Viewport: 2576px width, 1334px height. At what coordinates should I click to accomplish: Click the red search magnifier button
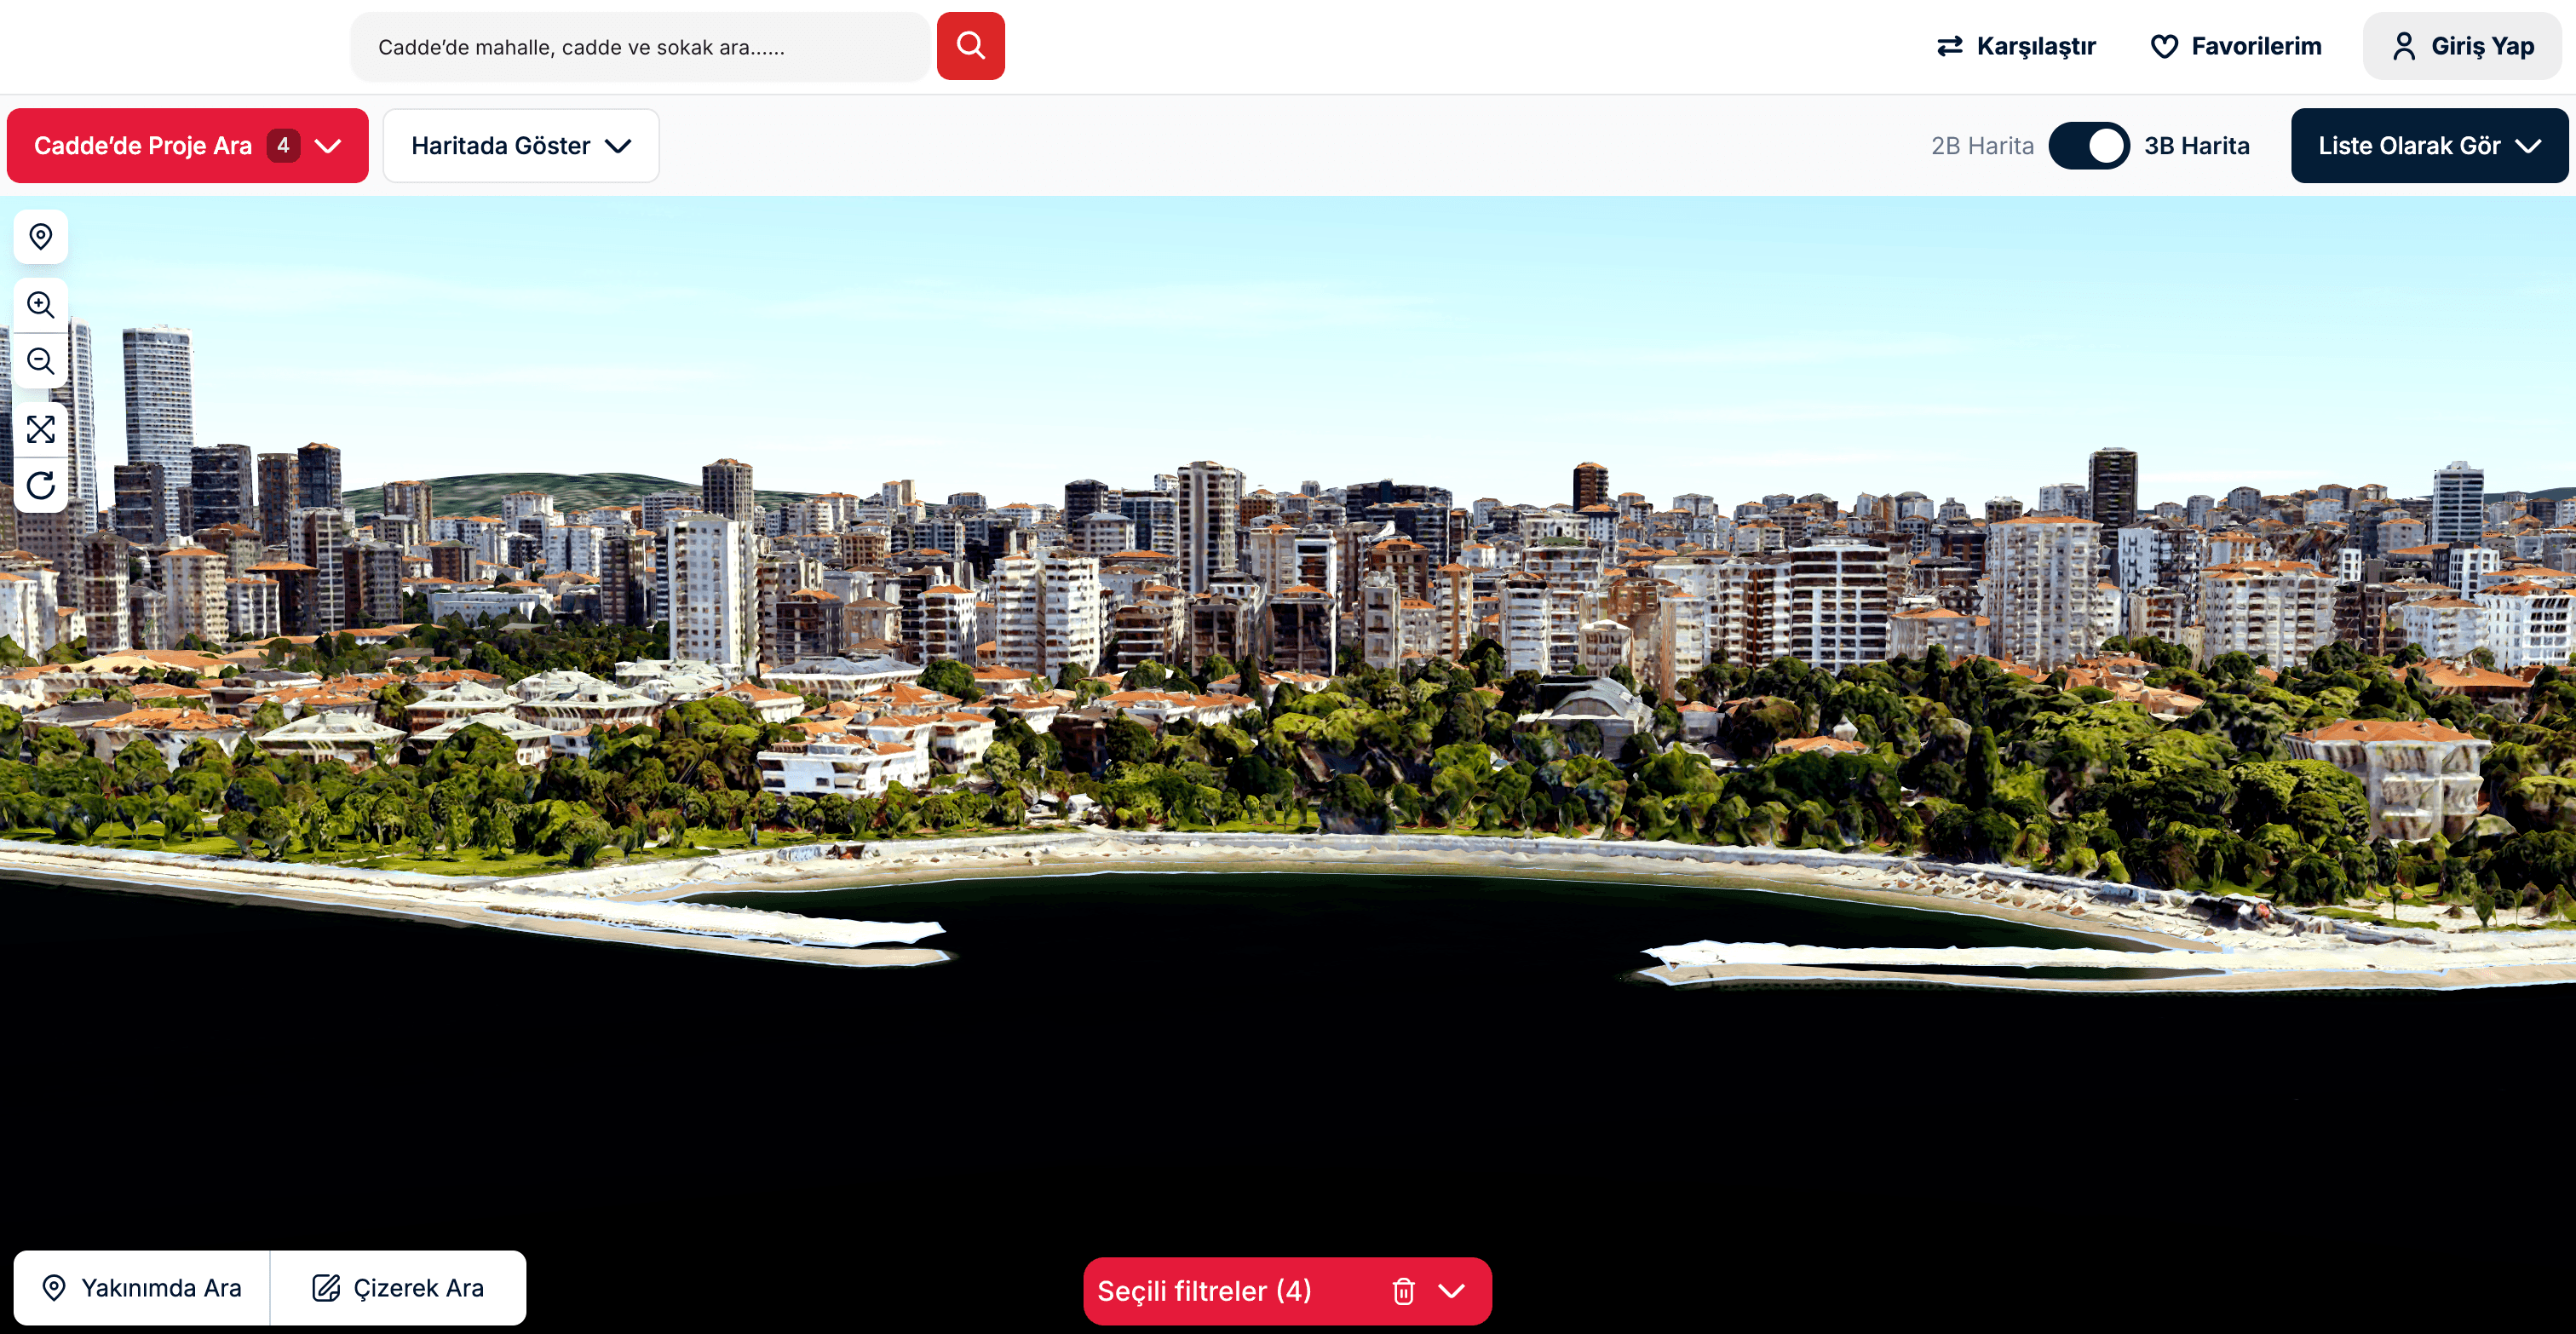(969, 45)
